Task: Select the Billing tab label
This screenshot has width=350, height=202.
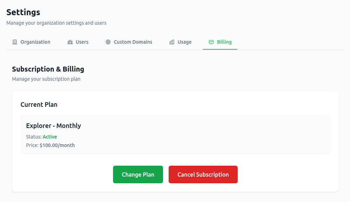Action: pyautogui.click(x=224, y=42)
